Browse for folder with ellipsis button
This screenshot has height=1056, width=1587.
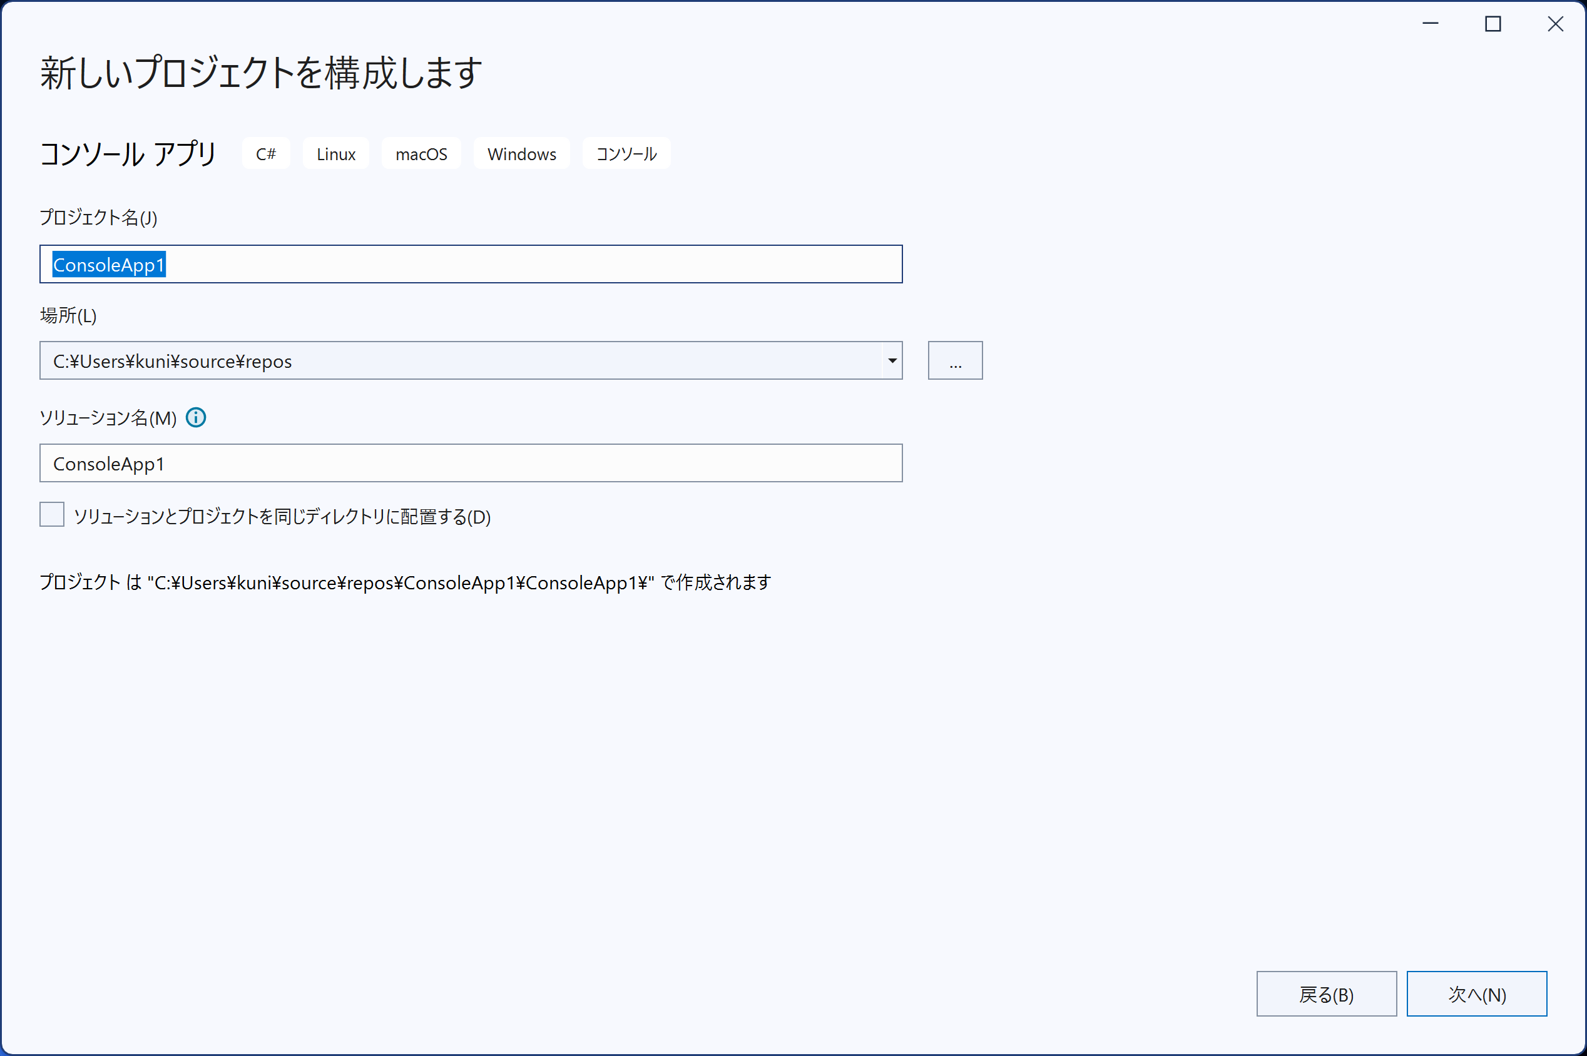(x=955, y=361)
